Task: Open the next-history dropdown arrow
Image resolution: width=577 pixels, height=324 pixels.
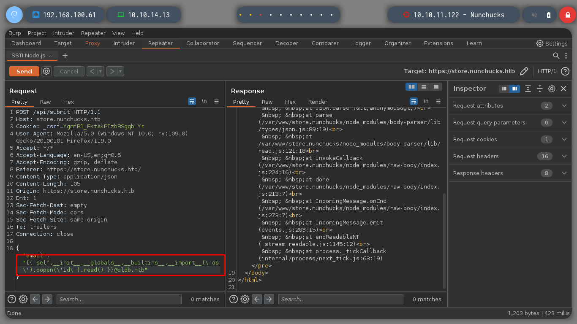Action: pyautogui.click(x=120, y=71)
